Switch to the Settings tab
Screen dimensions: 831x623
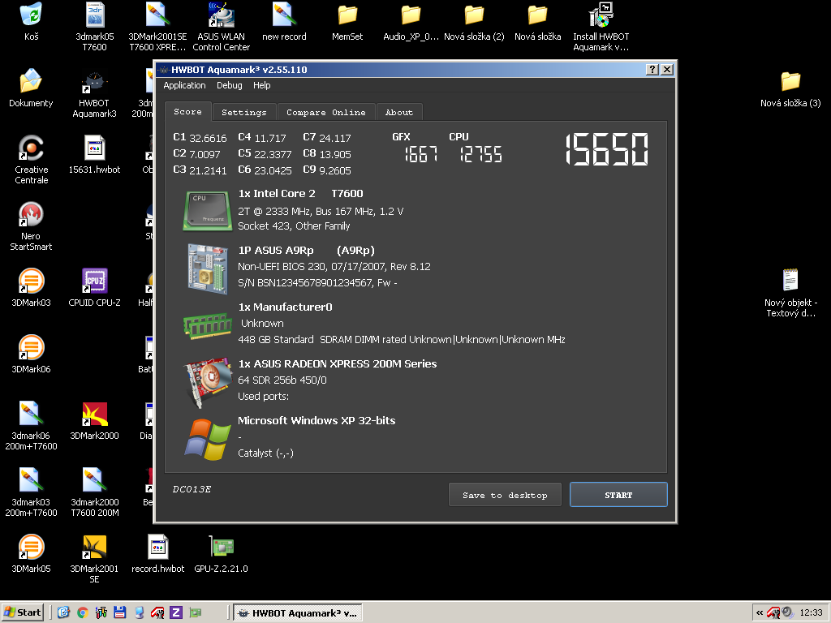(243, 112)
